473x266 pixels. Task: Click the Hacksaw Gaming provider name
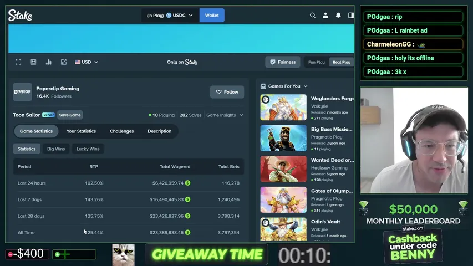click(x=329, y=168)
